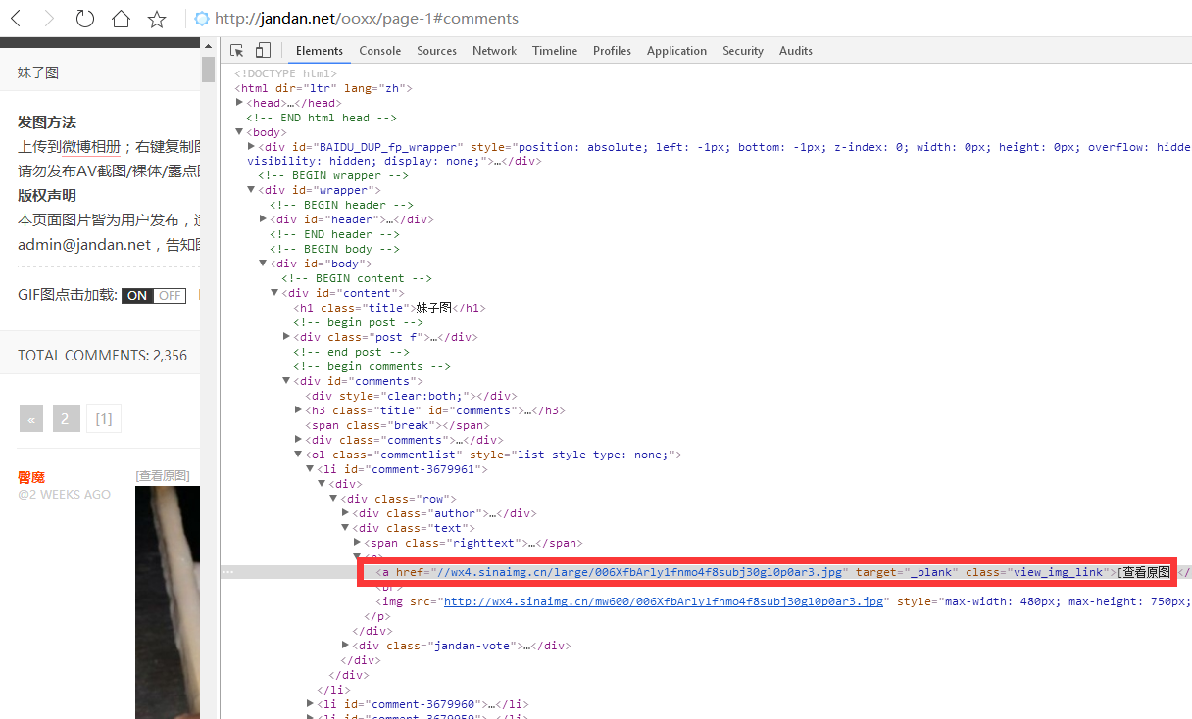
Task: Bookmark page with star icon
Action: click(156, 19)
